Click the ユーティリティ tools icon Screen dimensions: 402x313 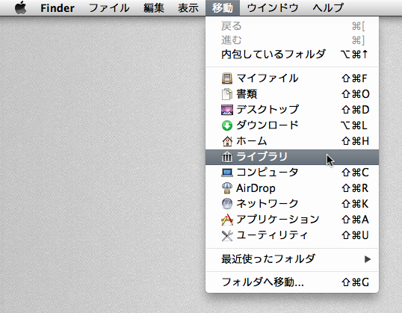(227, 235)
